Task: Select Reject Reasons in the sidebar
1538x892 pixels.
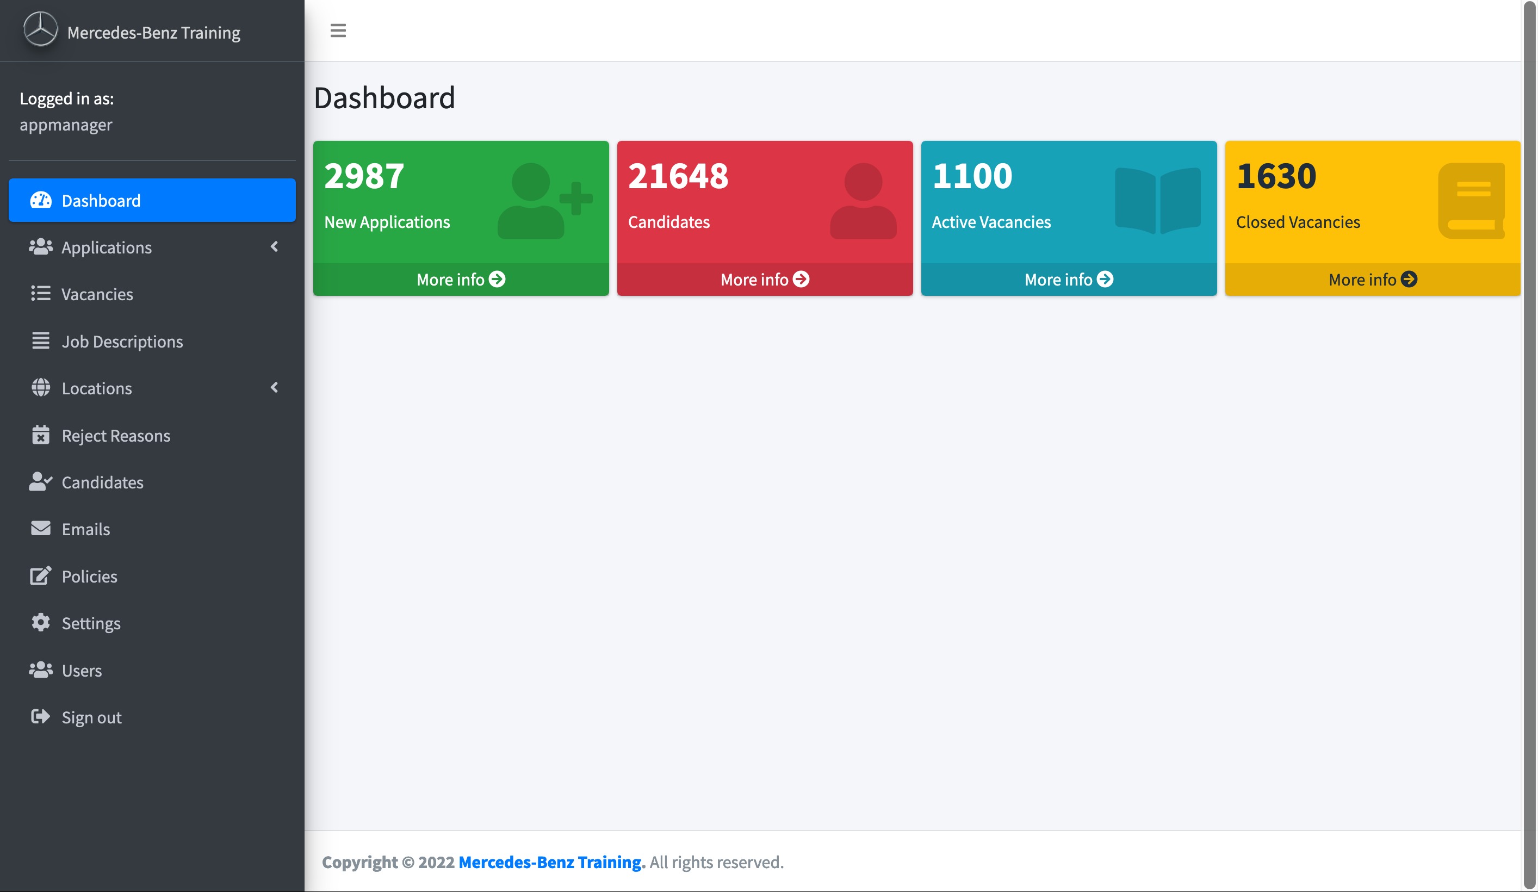Action: point(152,435)
